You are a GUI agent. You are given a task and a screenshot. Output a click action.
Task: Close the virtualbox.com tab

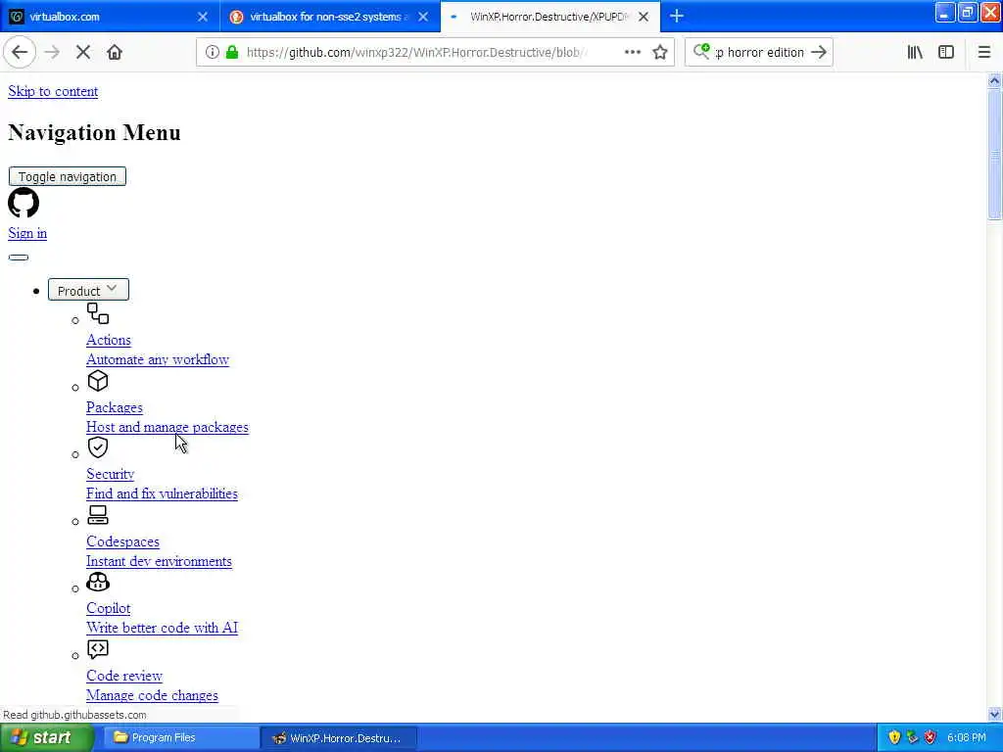202,17
